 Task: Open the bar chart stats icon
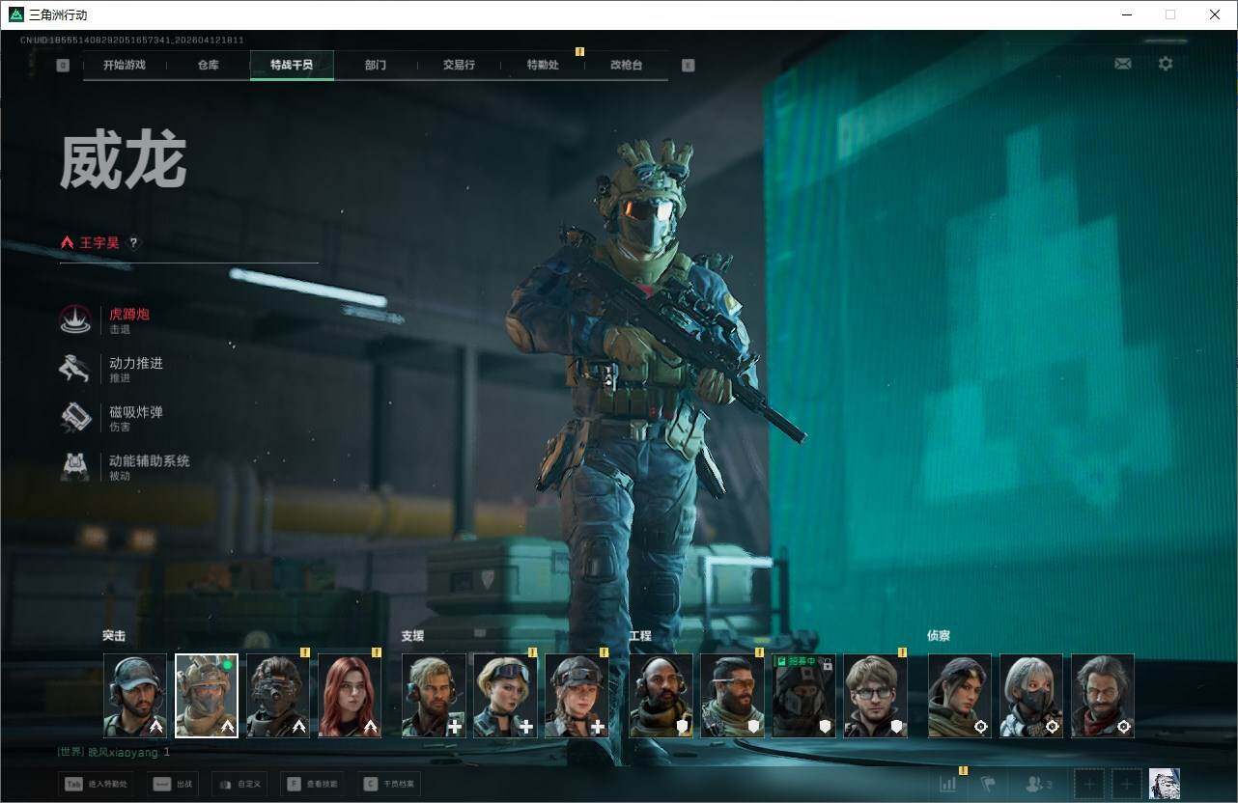[x=948, y=784]
